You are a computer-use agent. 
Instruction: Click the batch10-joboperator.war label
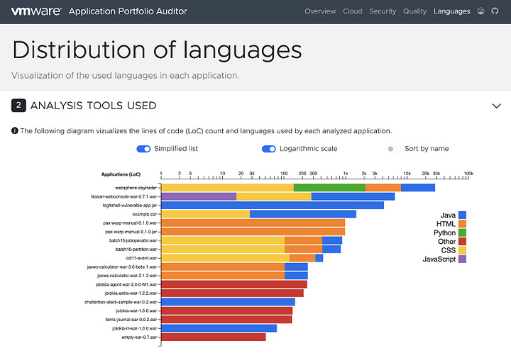pos(133,240)
